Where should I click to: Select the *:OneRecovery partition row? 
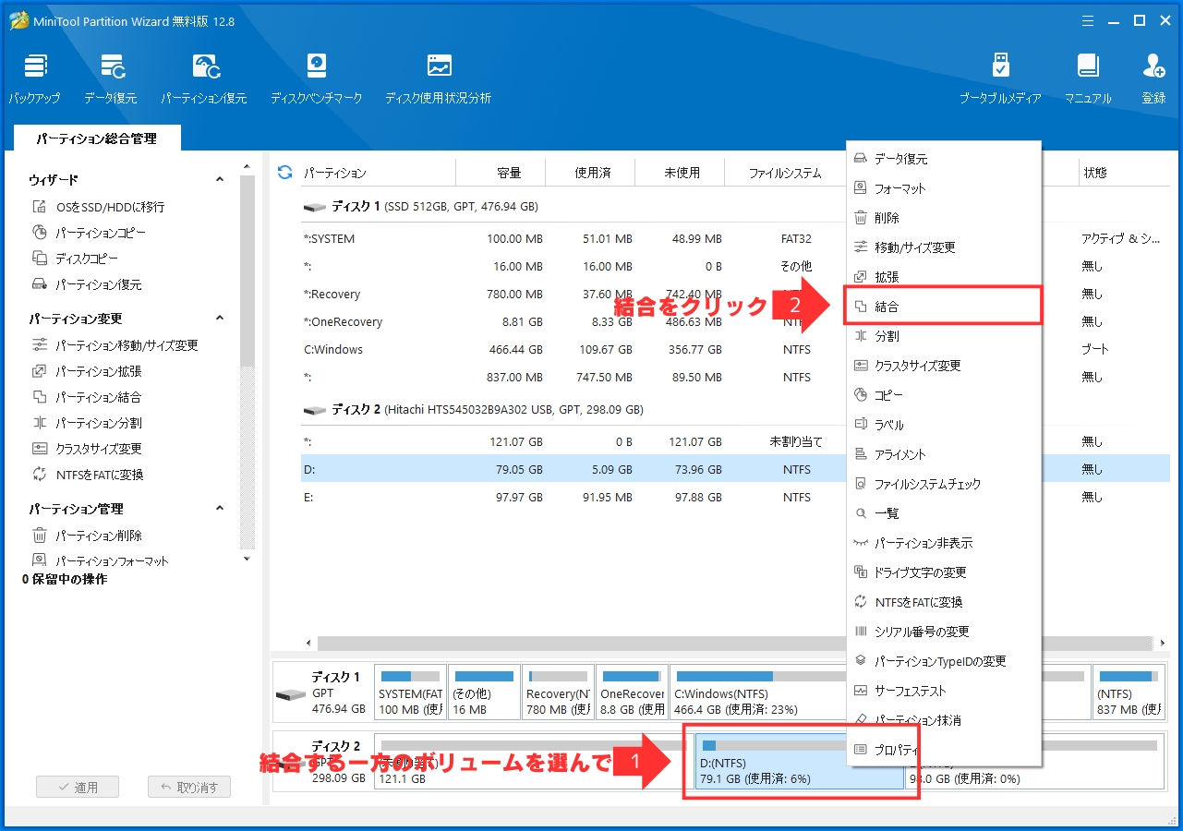point(573,322)
